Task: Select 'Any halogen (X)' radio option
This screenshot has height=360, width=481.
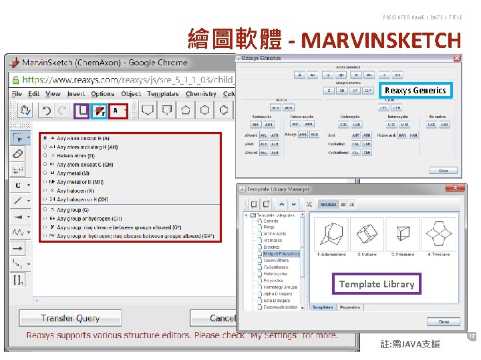Action: 45,191
